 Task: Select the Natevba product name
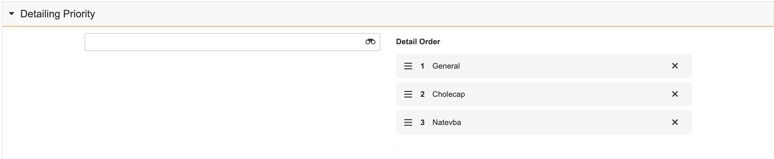click(446, 122)
